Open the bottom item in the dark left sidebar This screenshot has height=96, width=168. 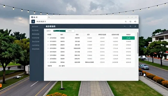point(36,49)
